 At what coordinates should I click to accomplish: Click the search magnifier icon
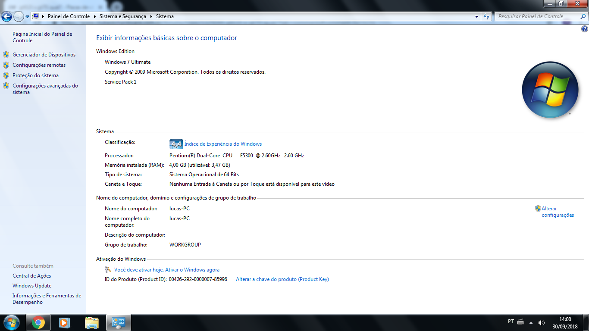pos(583,16)
